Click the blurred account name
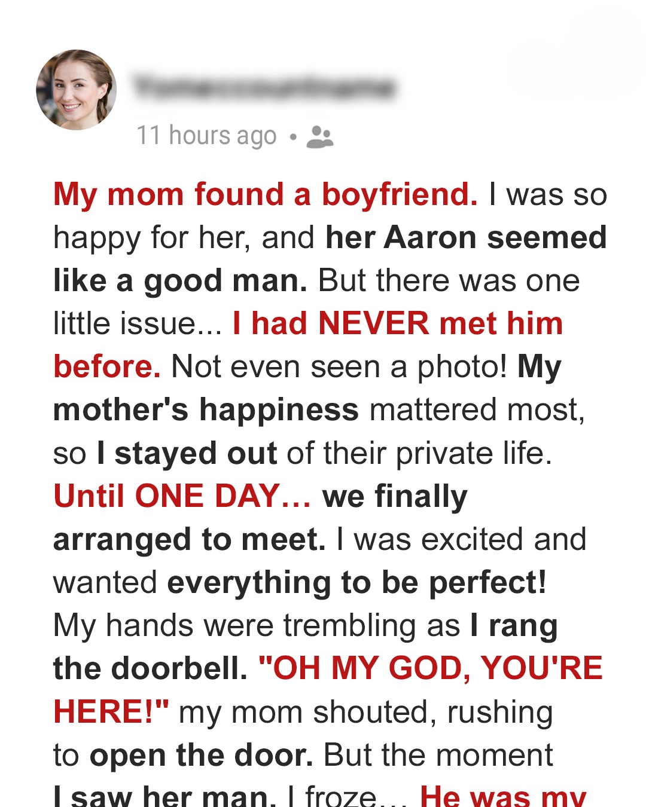This screenshot has height=807, width=646. (x=264, y=88)
